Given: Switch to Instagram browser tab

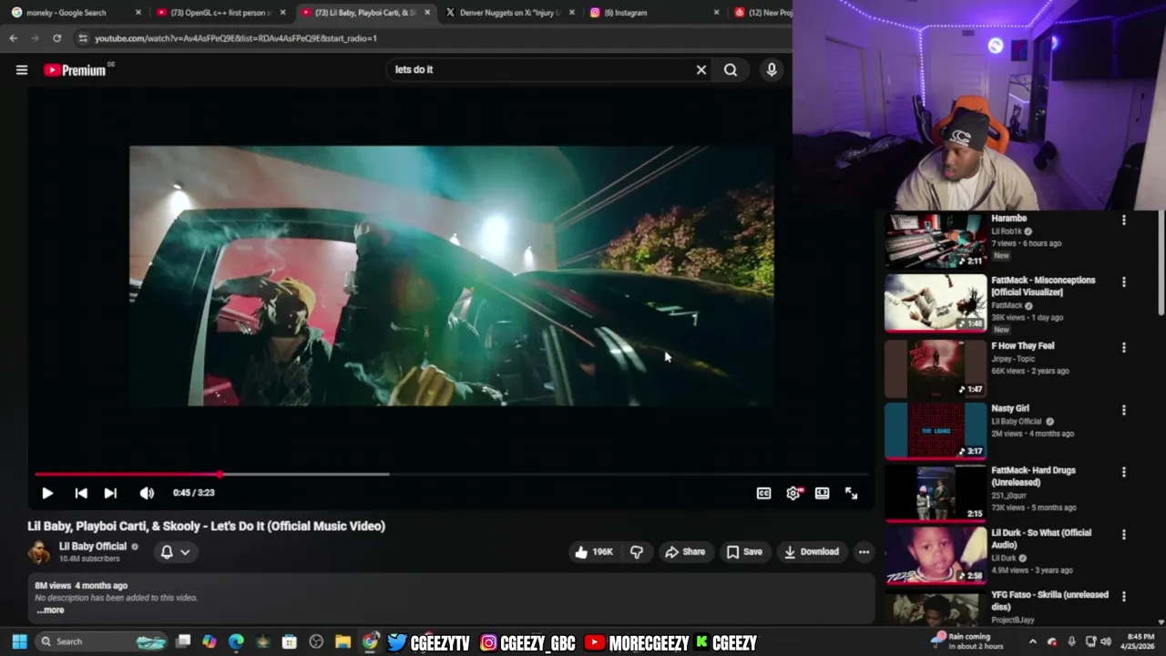Looking at the screenshot, I should pyautogui.click(x=651, y=13).
